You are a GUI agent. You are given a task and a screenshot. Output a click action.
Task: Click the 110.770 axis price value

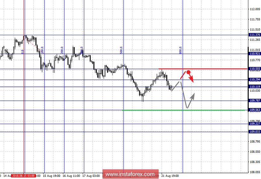255,60
